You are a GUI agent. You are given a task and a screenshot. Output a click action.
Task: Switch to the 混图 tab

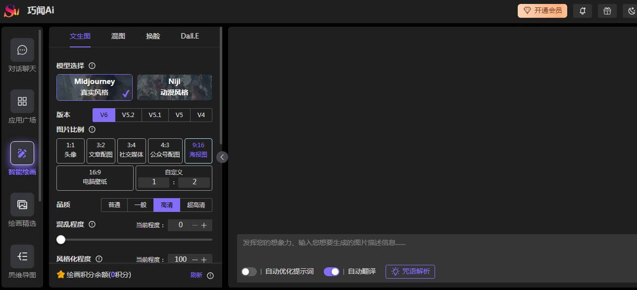click(x=118, y=36)
